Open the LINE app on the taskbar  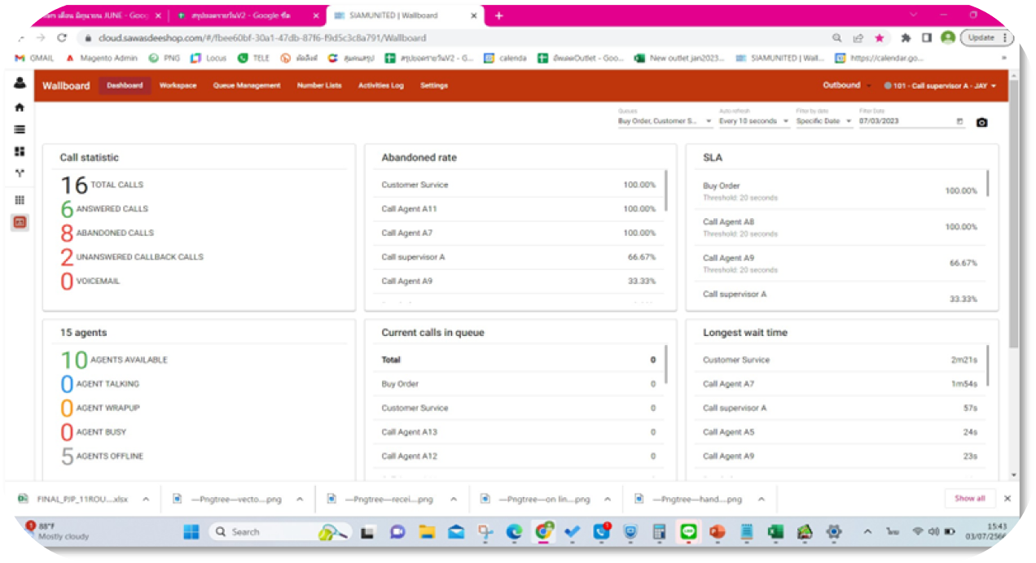(688, 532)
